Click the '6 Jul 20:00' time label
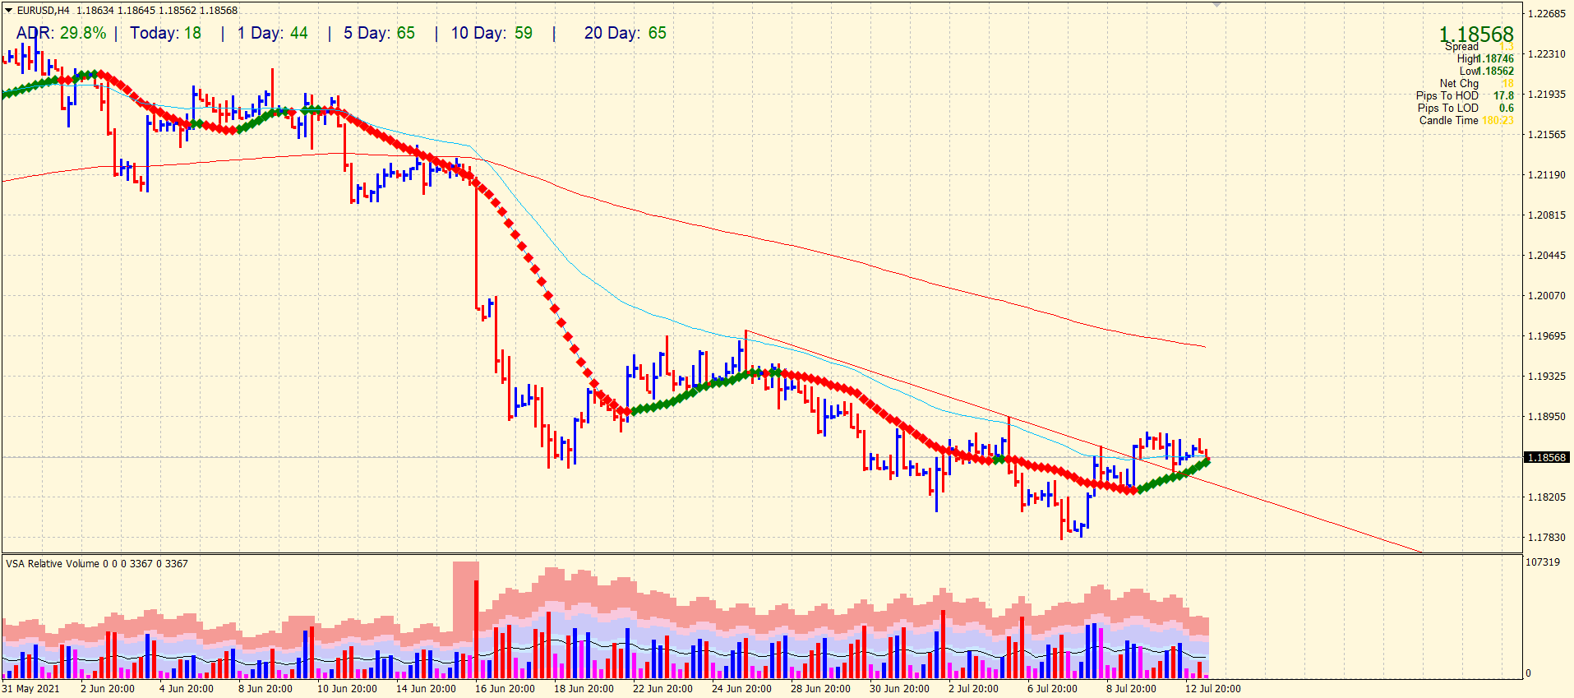Viewport: 1574px width, 698px height. click(1053, 689)
